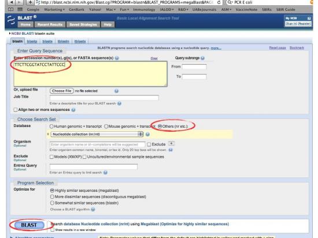Open IALOD bookmarks folder
Image resolution: width=318 pixels, height=238 pixels.
(167, 9)
